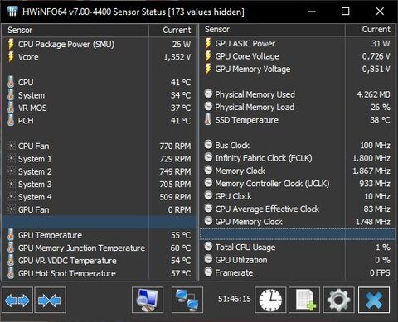This screenshot has height=322, width=398.
Task: Select GPU Memory Junction Temperature row
Action: 99,248
